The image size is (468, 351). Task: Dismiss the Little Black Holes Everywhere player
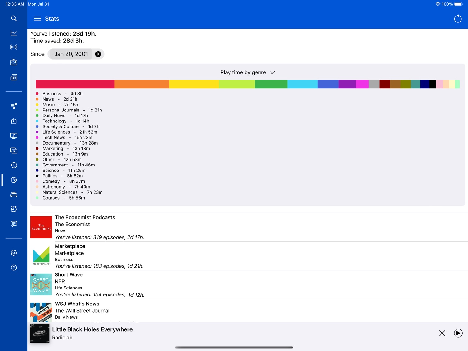coord(442,333)
